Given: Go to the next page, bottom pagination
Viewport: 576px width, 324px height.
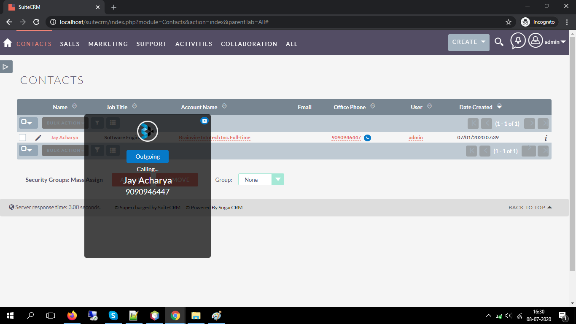Looking at the screenshot, I should pyautogui.click(x=530, y=151).
